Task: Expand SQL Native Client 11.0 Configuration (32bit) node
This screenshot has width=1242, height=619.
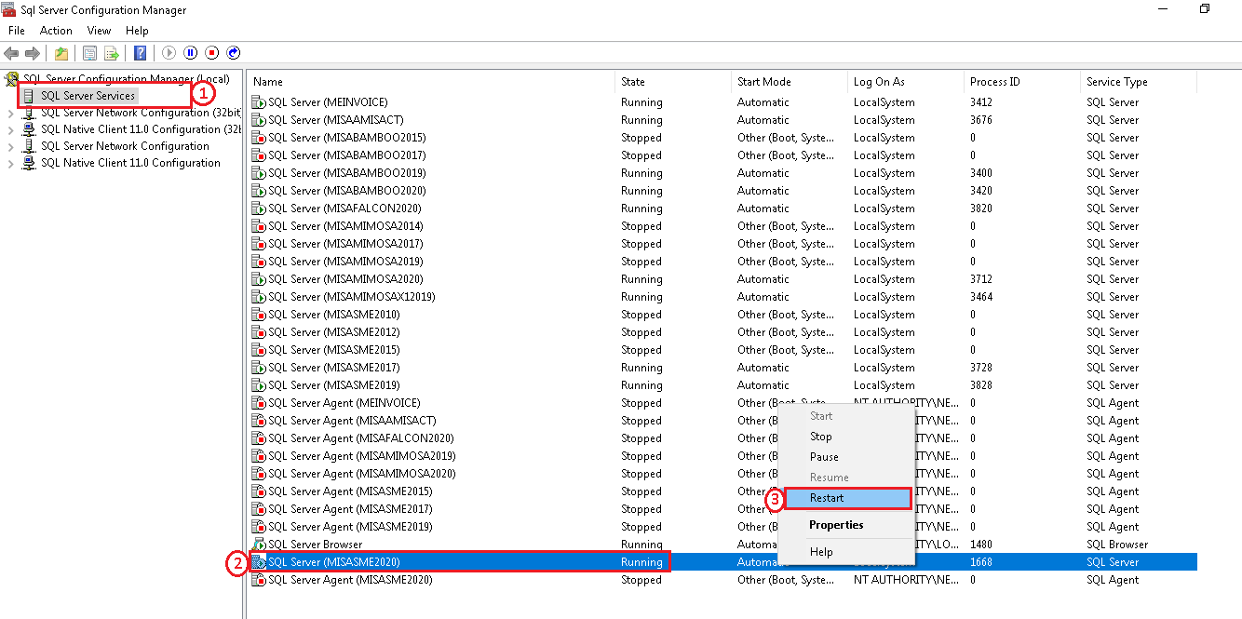Action: coord(11,129)
